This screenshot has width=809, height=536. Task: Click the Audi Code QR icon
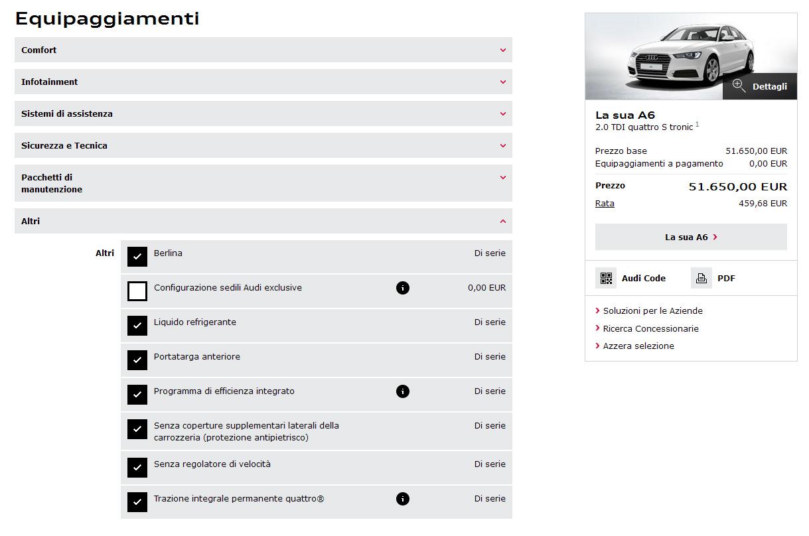pos(606,278)
